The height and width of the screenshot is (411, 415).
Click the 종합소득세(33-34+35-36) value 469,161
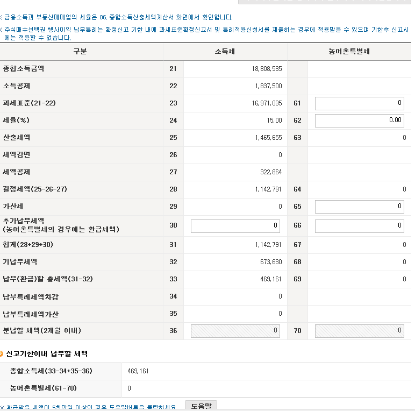click(138, 371)
